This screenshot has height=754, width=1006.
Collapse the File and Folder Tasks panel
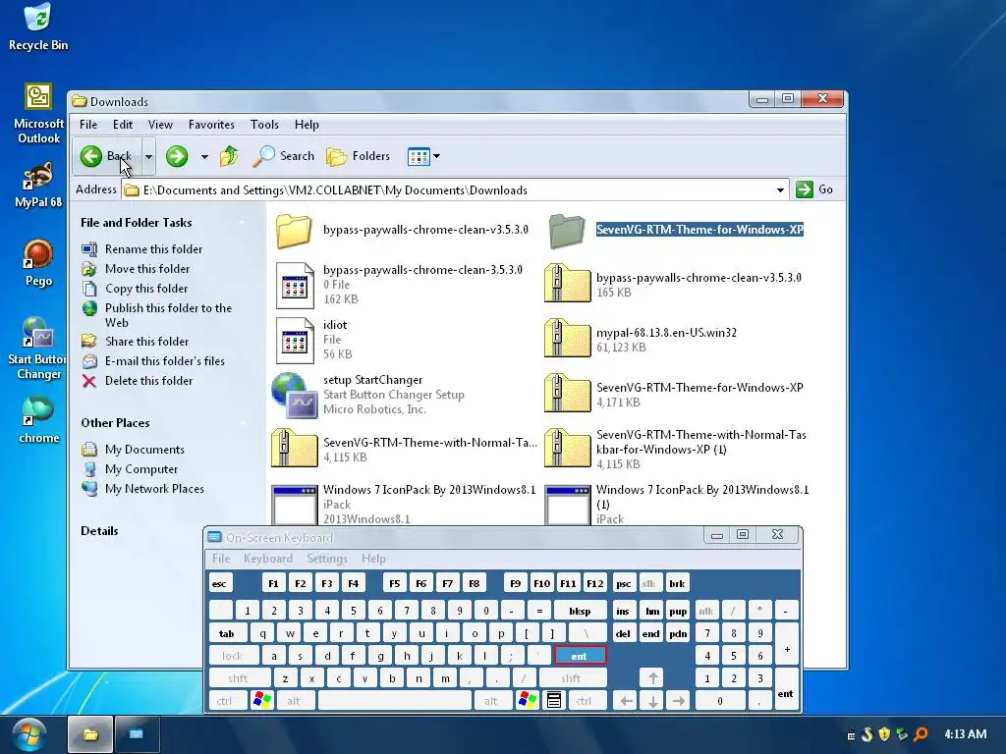tap(243, 223)
